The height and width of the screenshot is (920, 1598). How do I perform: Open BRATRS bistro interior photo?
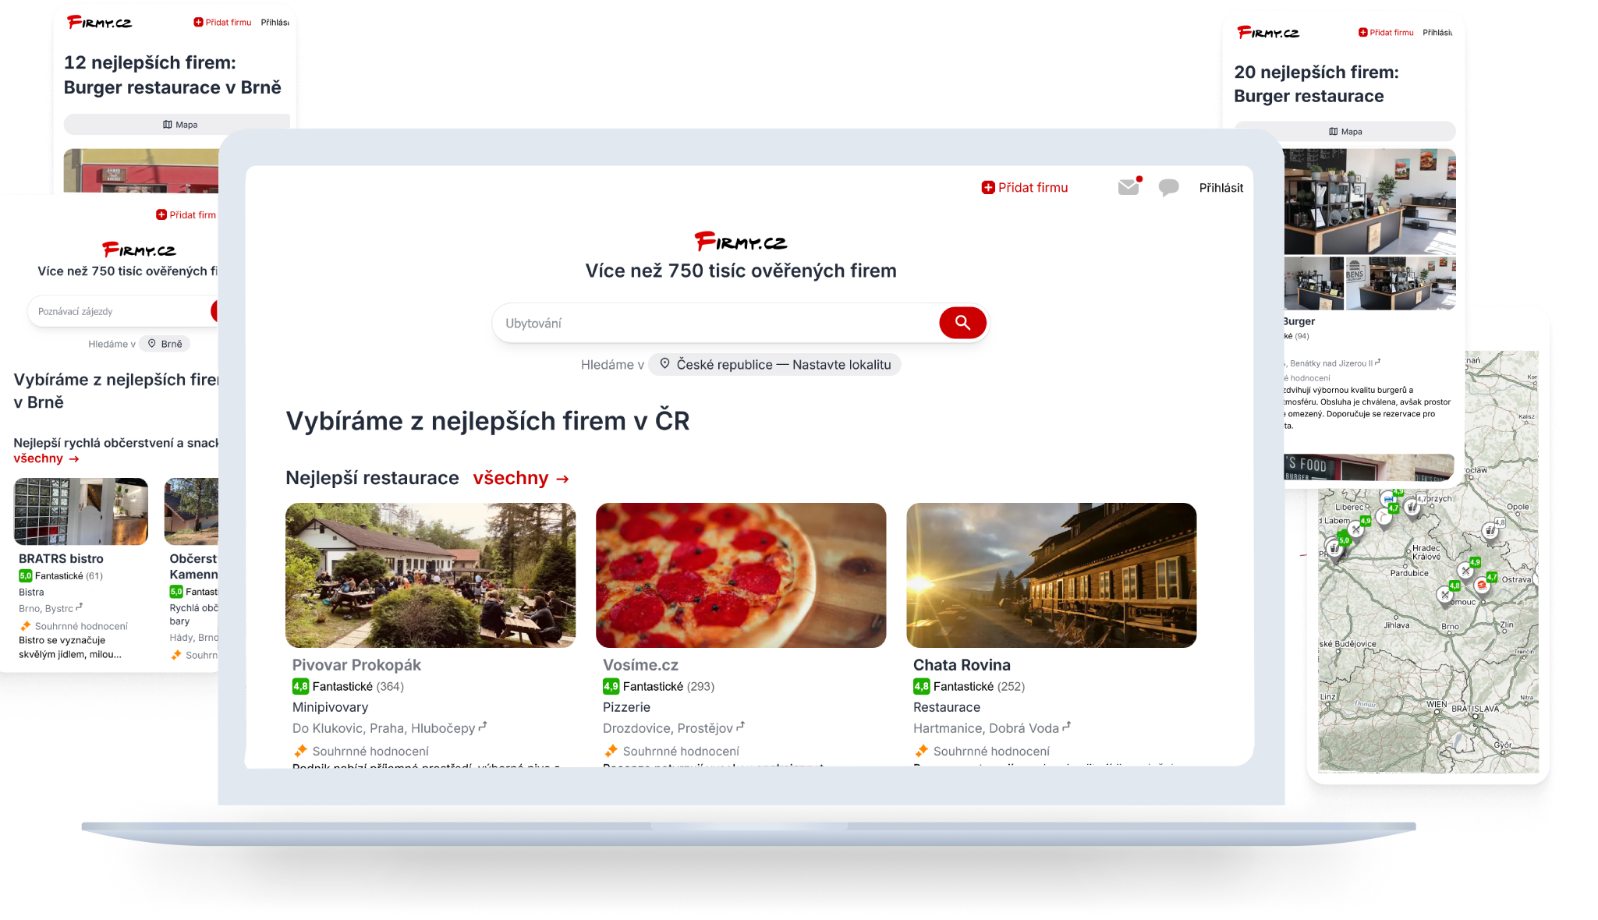click(81, 511)
